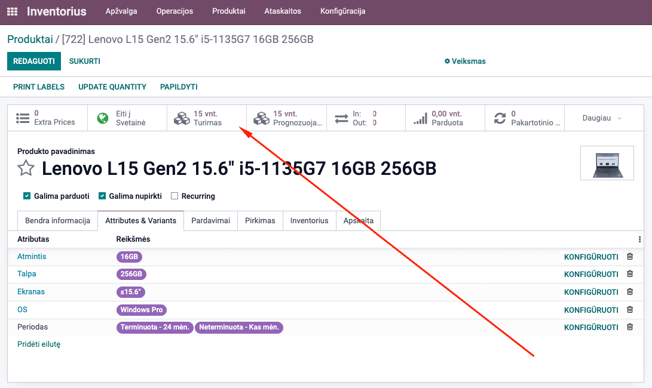Open the OS attribute link

22,309
